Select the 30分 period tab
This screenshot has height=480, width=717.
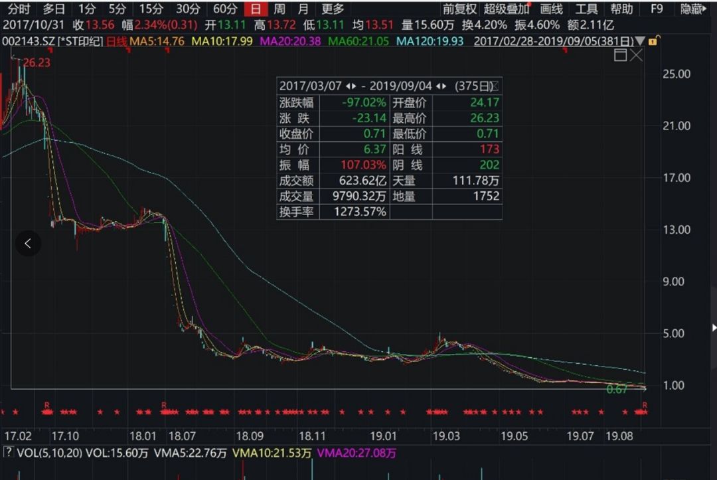click(x=188, y=9)
